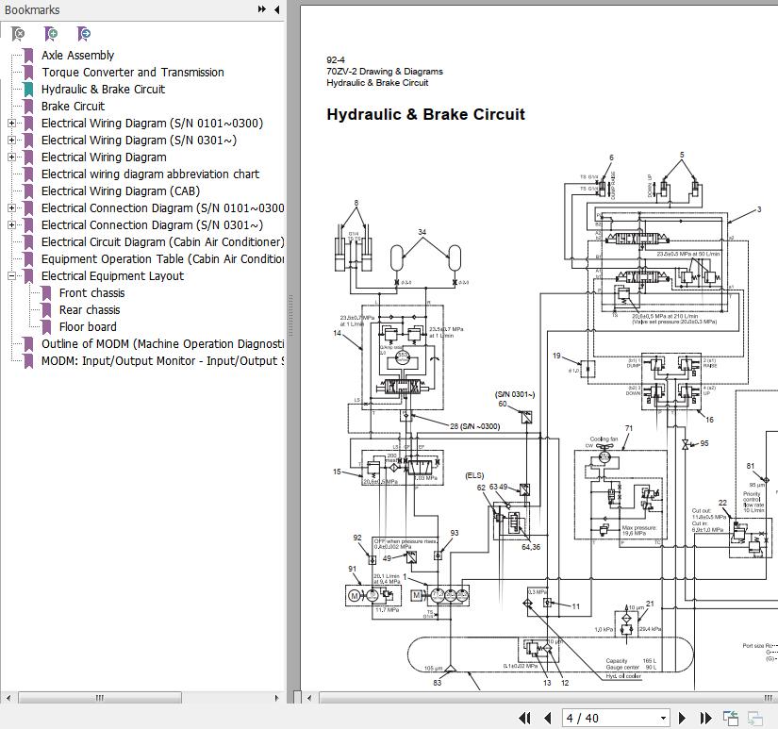Click the Hydraulic & Brake Circuit page heading
The width and height of the screenshot is (778, 729).
425,115
